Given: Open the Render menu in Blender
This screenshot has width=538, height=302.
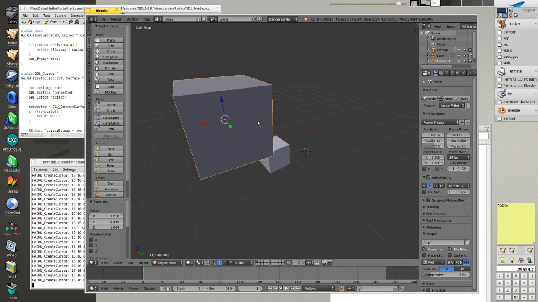Looking at the screenshot, I should [116, 19].
